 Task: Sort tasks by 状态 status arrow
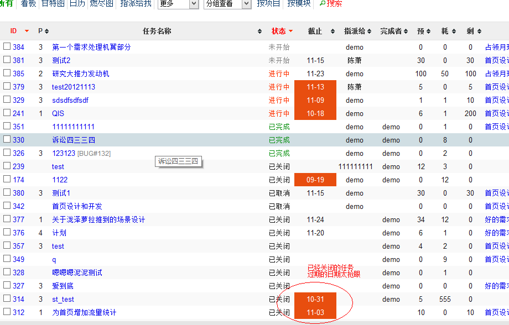pyautogui.click(x=290, y=32)
